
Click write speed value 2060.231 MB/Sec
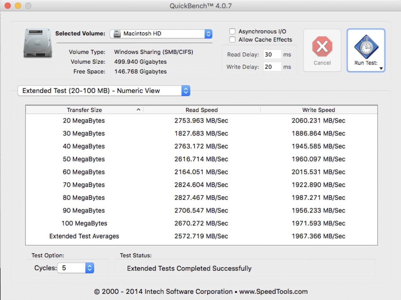318,121
